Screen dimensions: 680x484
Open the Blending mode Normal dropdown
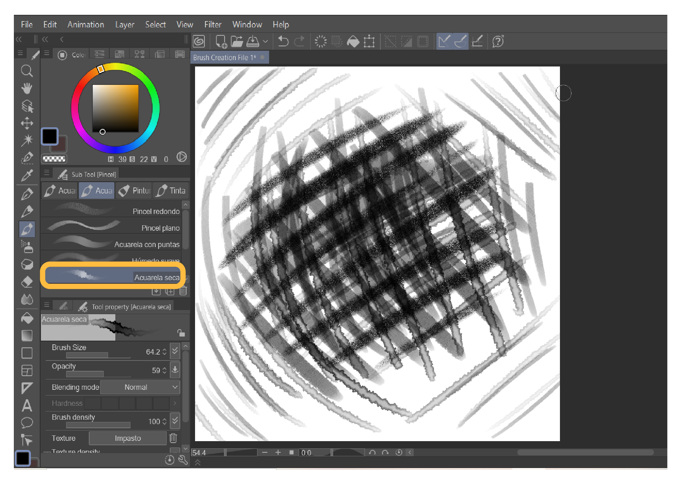coord(140,387)
